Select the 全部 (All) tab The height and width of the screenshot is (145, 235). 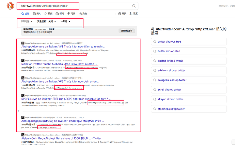pyautogui.click(x=25, y=14)
